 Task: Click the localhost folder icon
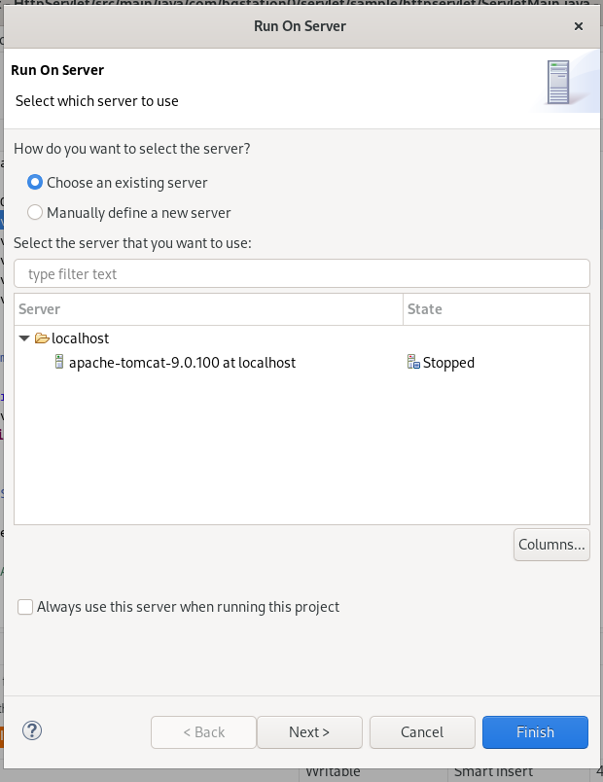click(43, 338)
